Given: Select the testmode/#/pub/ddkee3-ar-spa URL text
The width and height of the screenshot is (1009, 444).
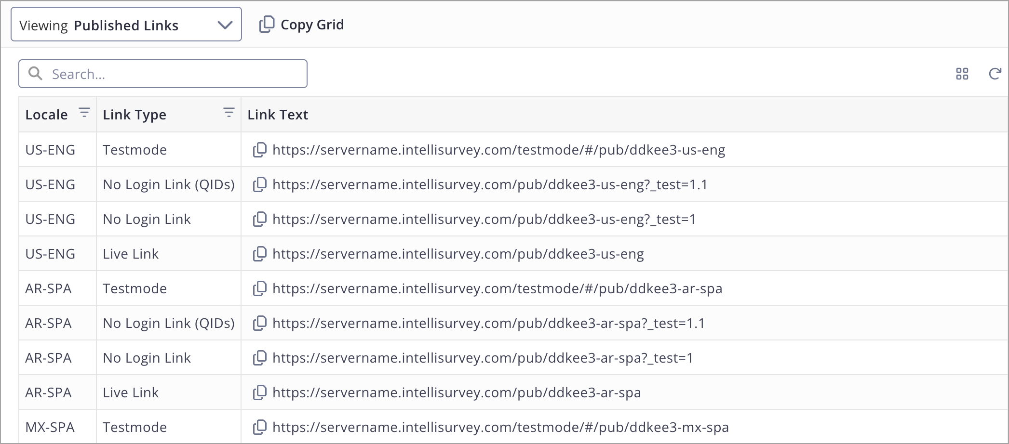Looking at the screenshot, I should click(497, 288).
